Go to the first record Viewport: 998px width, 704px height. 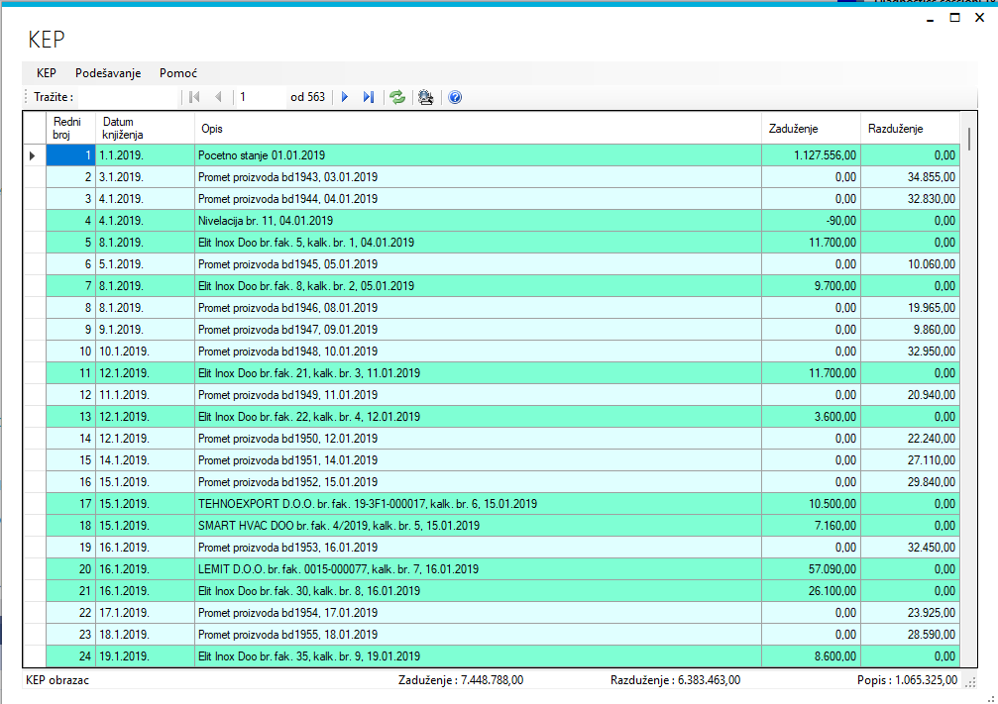[x=194, y=97]
